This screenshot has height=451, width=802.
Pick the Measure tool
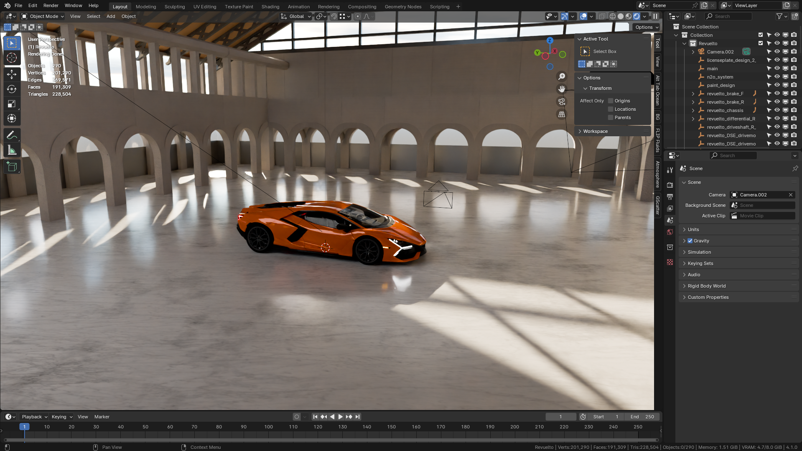[x=12, y=150]
